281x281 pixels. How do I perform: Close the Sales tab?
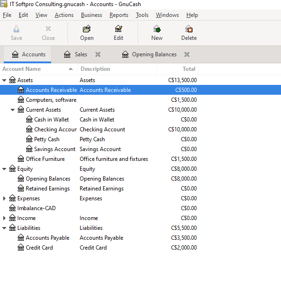(98, 54)
